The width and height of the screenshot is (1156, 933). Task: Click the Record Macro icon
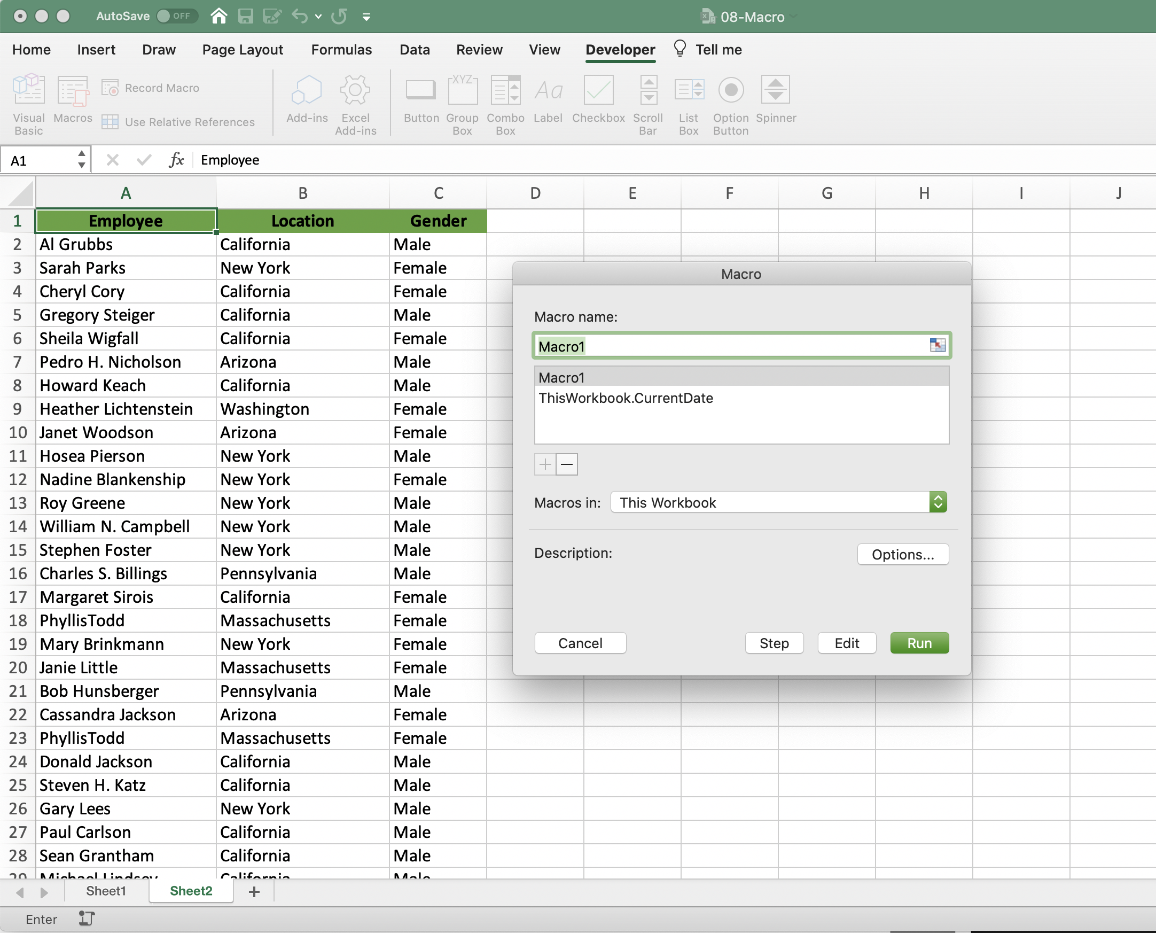point(110,88)
